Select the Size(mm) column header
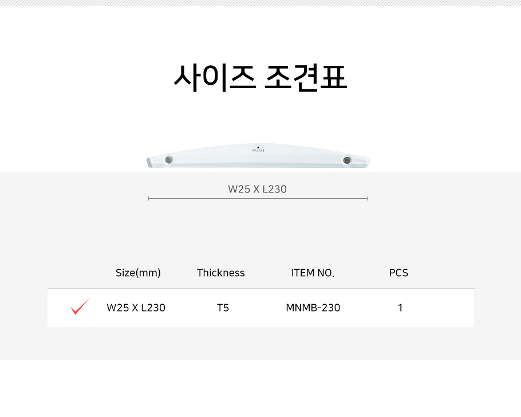The width and height of the screenshot is (521, 417). [138, 273]
